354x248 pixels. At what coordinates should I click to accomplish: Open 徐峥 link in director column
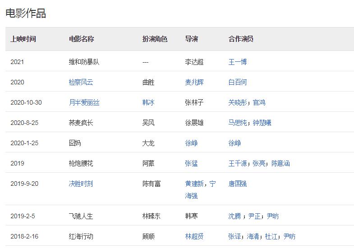pos(191,143)
